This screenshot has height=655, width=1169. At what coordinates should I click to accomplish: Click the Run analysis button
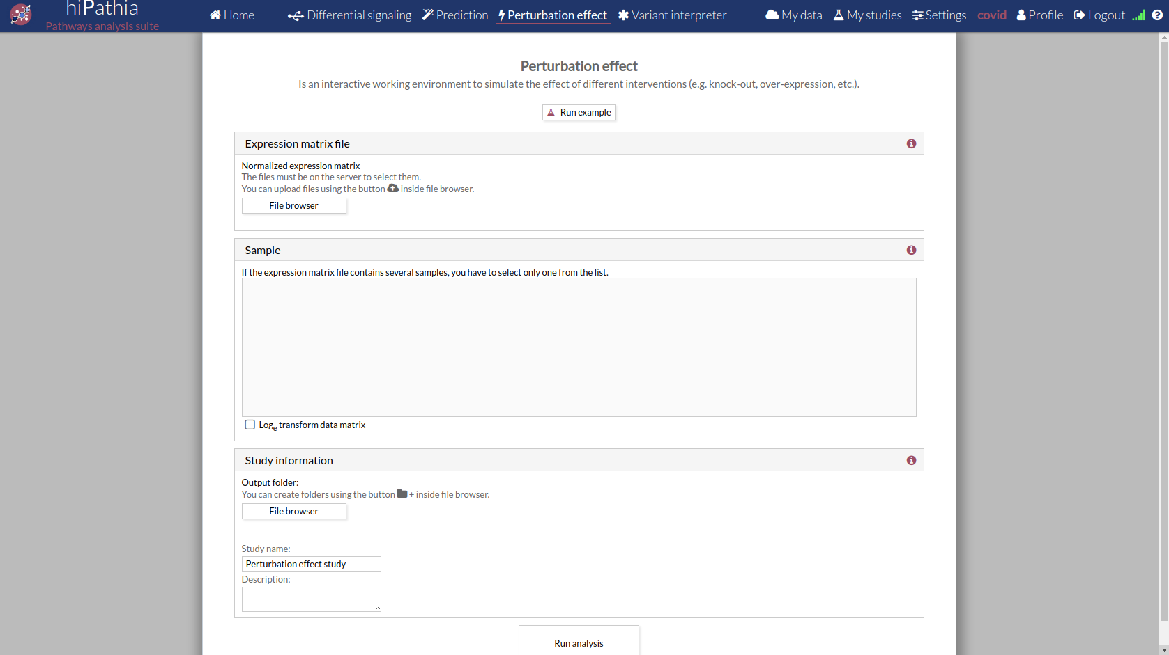pos(579,642)
